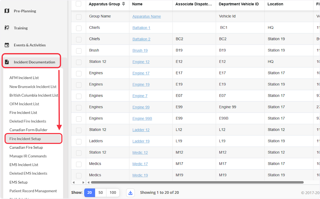Open the Engine 7 link
Viewport: 320px width, 199px height.
[140, 96]
